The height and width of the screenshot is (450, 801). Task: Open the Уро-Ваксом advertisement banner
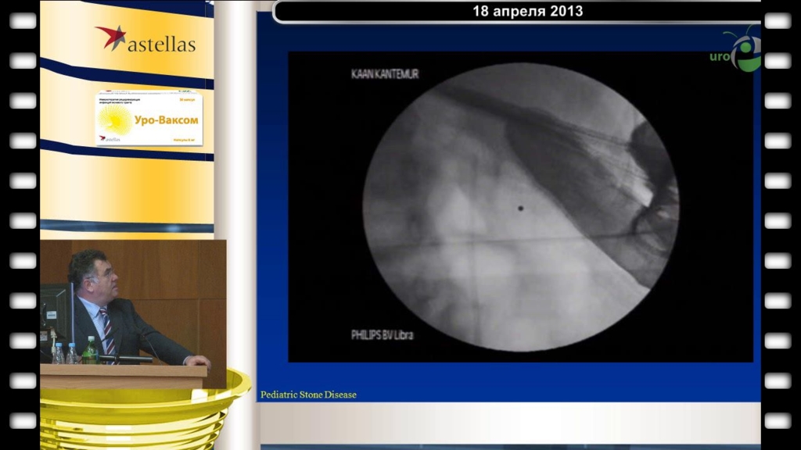tap(149, 119)
